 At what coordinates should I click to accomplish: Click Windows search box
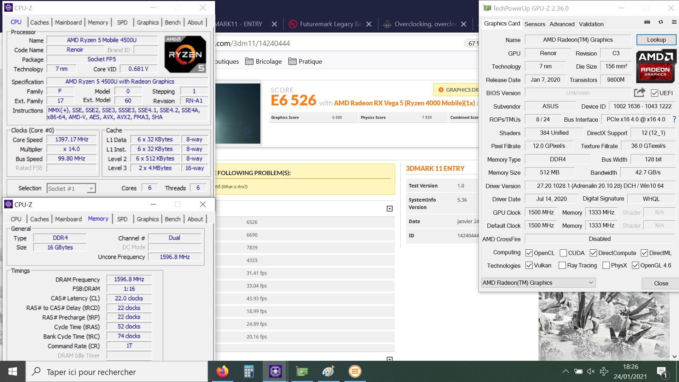point(117,372)
